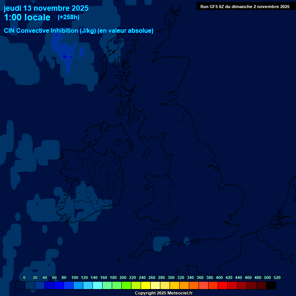Click the pure red swatch below 400
The width and height of the screenshot is (296, 296).
222,286
